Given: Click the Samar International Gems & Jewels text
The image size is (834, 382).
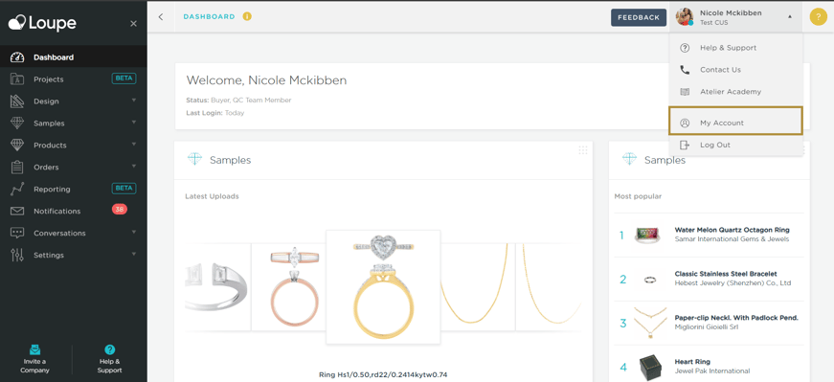Looking at the screenshot, I should (x=732, y=239).
